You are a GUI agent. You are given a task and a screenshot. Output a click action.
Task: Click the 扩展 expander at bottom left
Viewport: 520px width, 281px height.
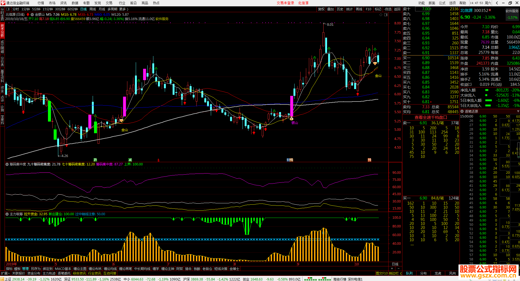pyautogui.click(x=5, y=273)
